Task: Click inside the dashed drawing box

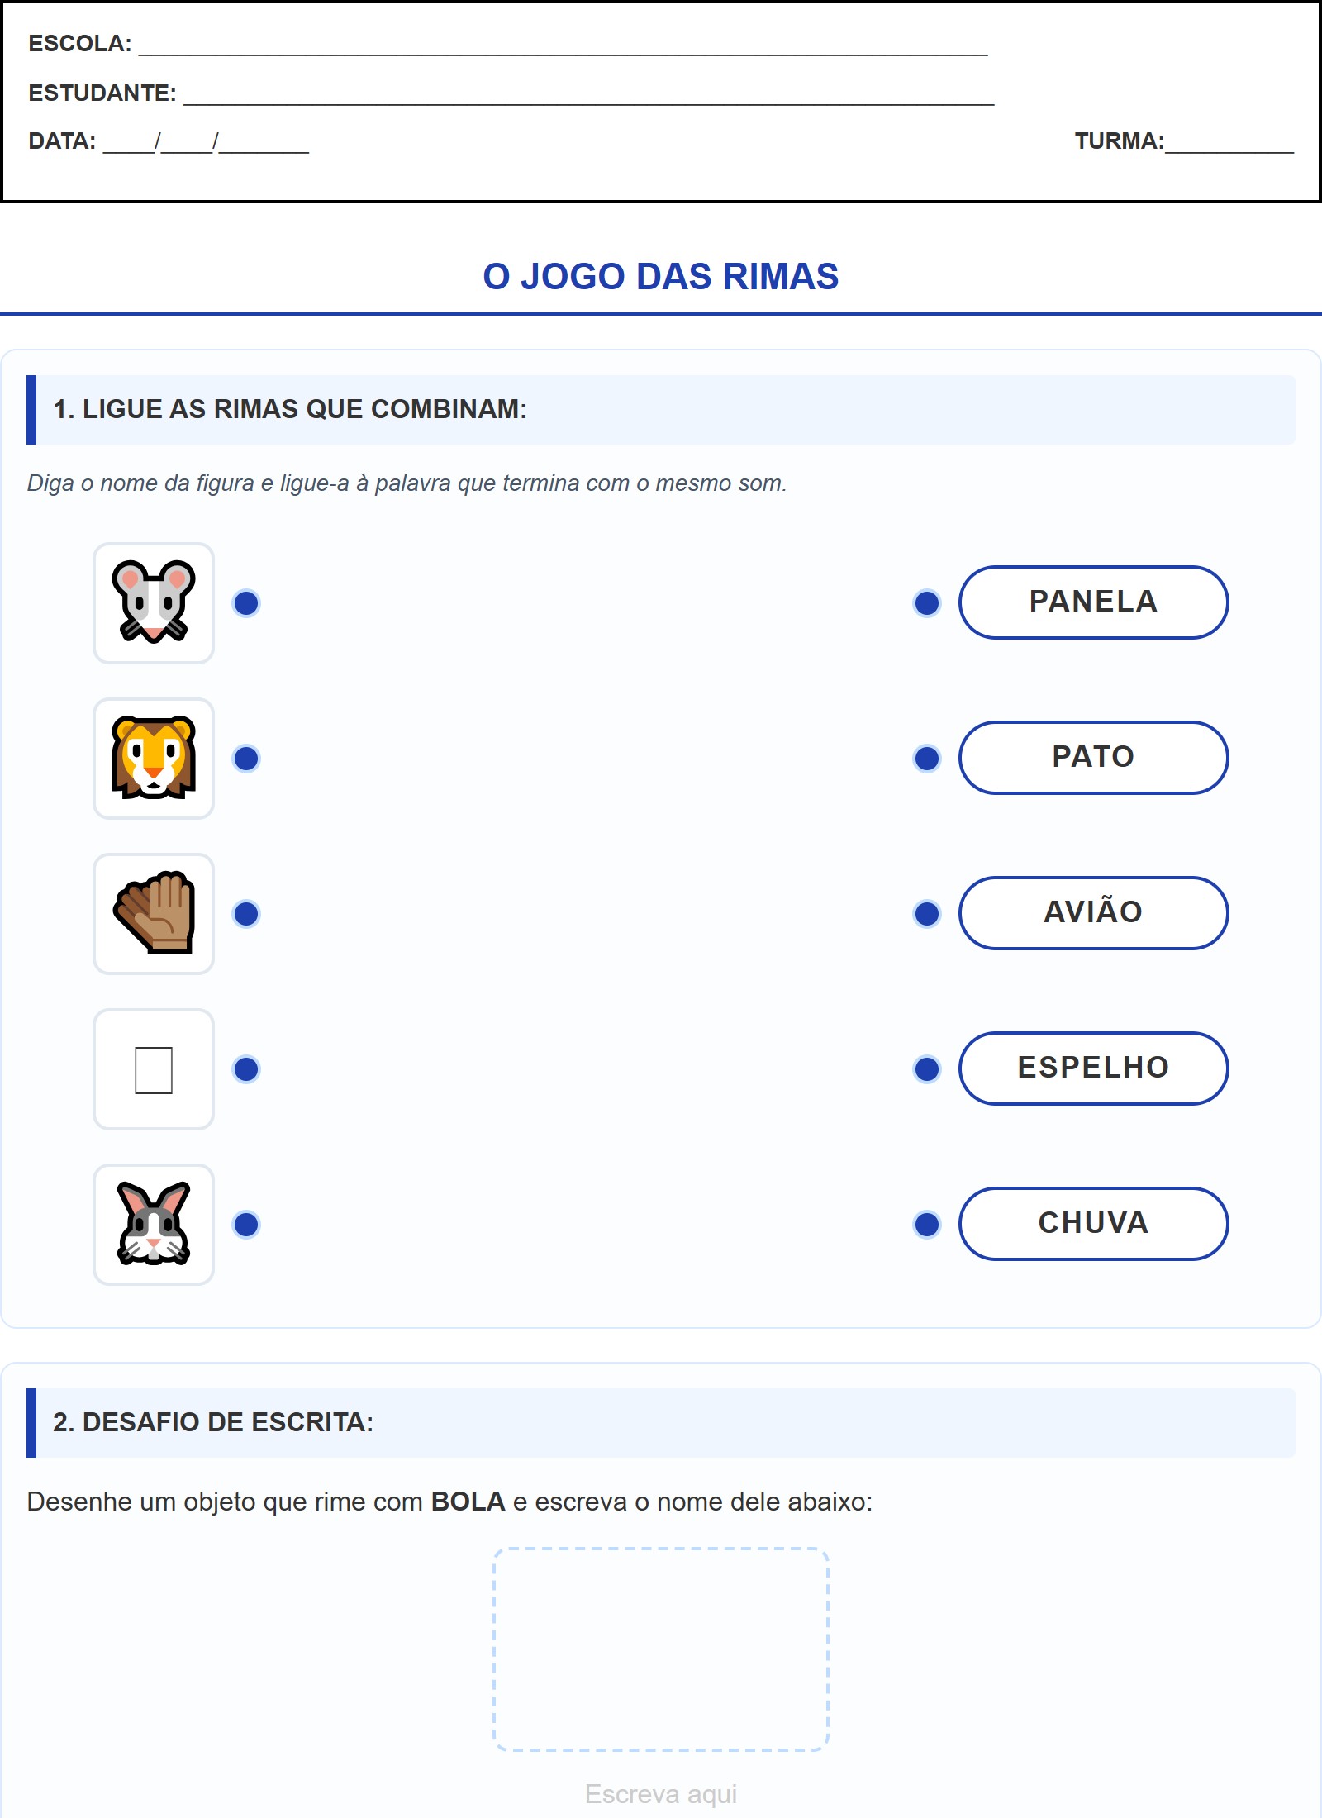Action: 661,1649
